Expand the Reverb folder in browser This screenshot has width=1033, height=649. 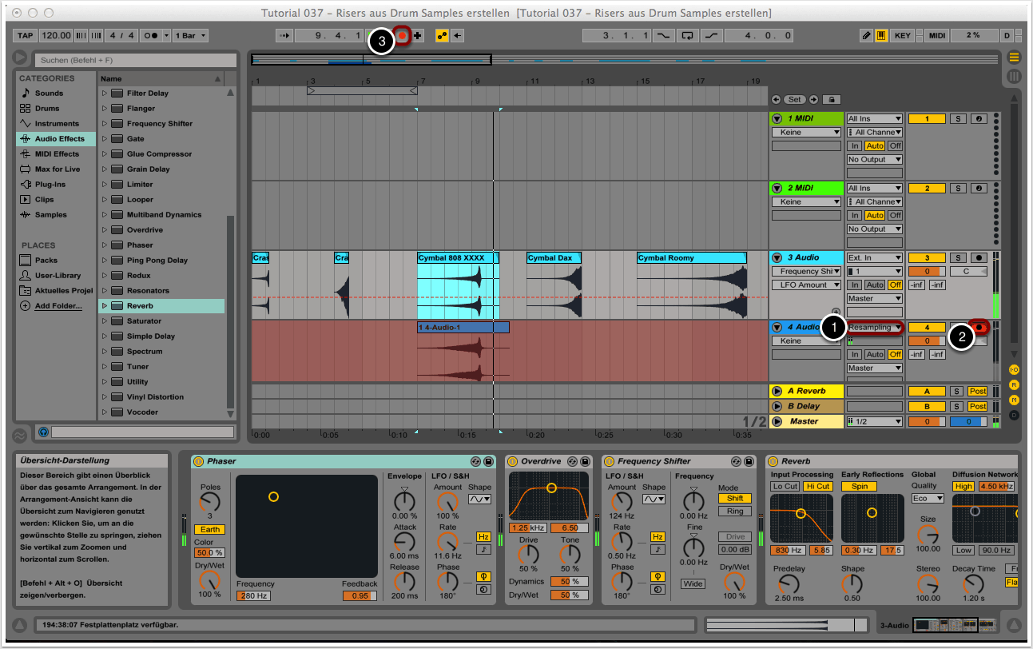[105, 305]
